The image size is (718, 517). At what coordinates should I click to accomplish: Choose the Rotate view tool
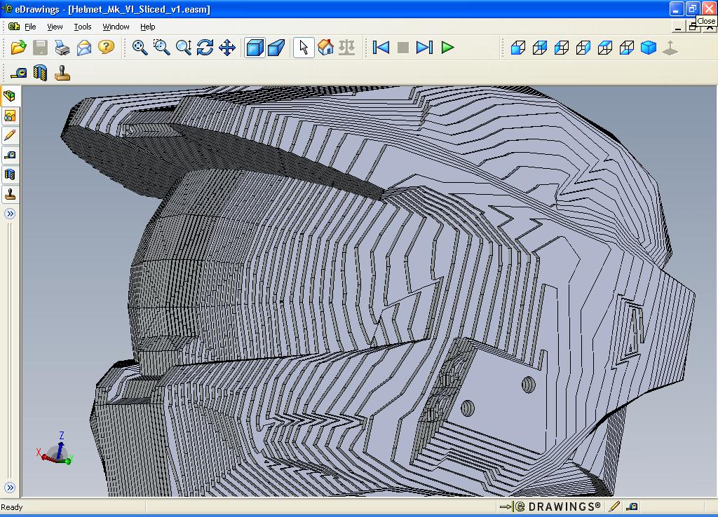coord(205,48)
